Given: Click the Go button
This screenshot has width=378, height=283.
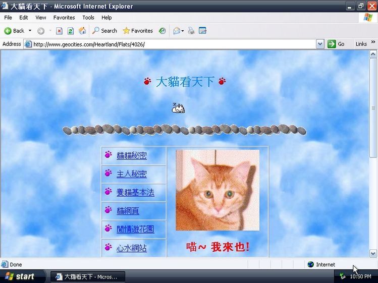Looking at the screenshot, I should pos(336,44).
